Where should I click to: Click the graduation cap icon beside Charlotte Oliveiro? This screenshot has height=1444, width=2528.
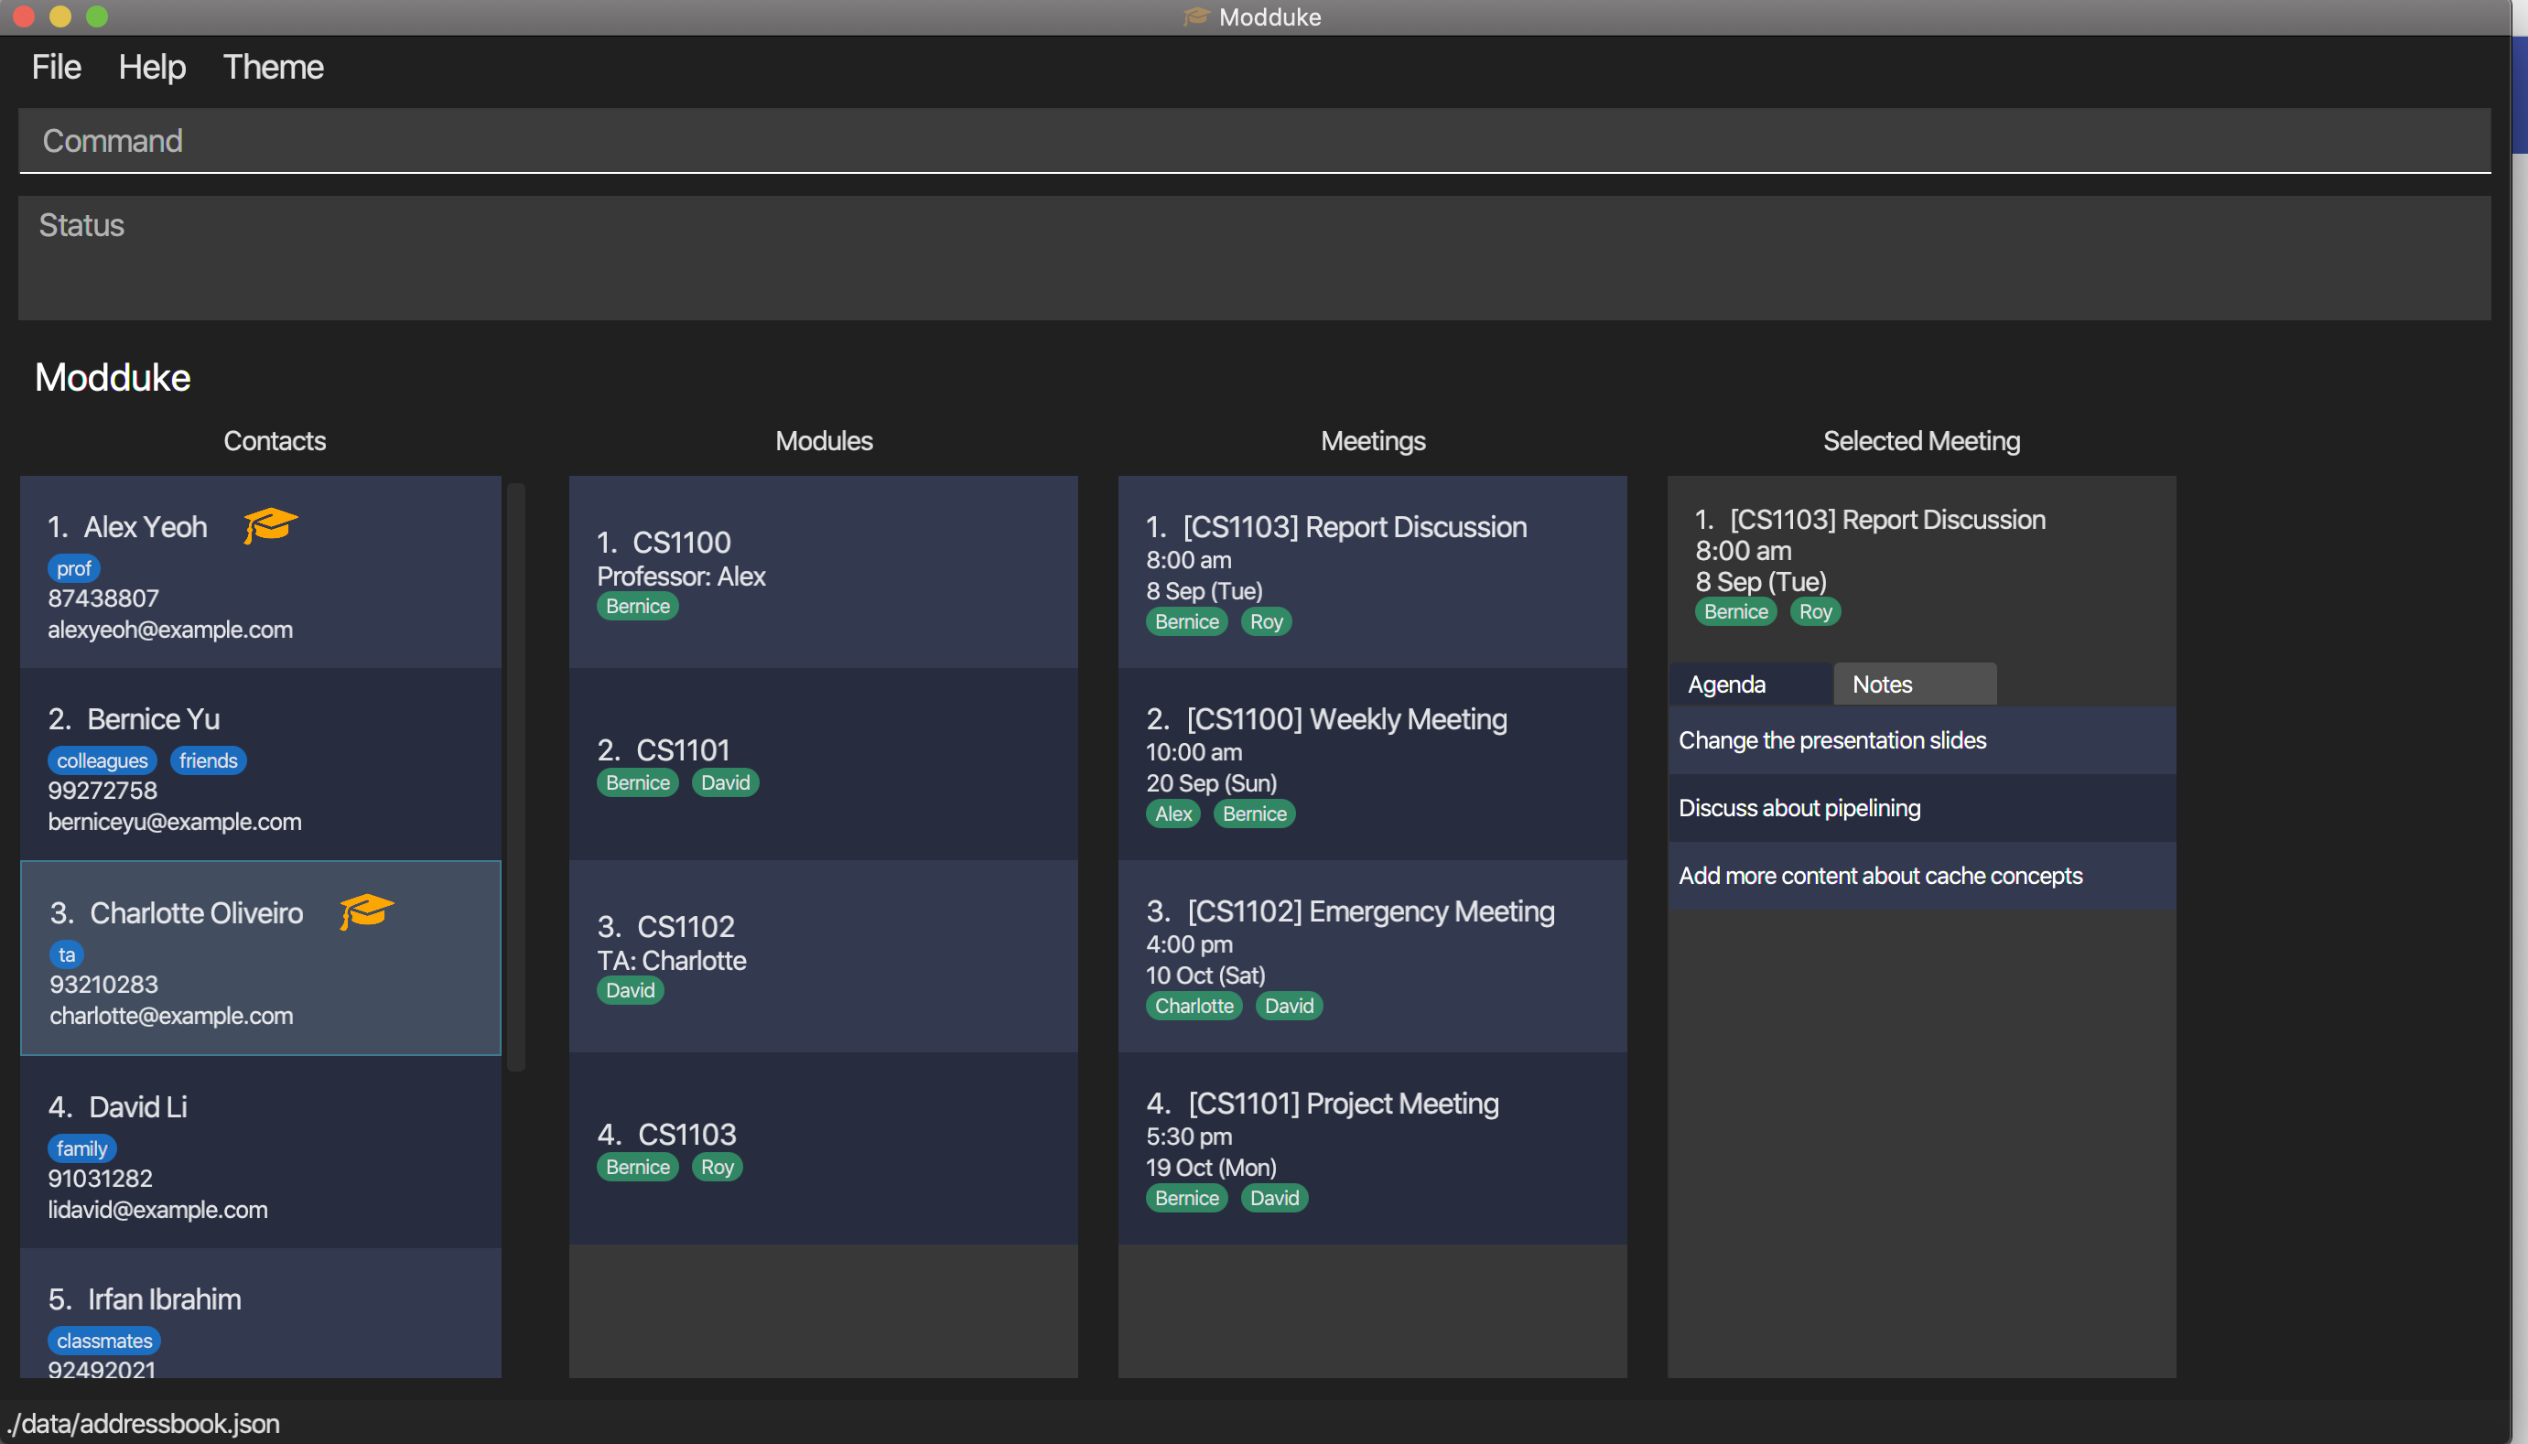(x=366, y=911)
